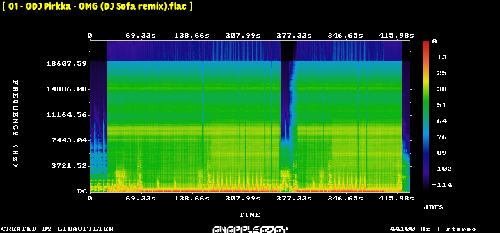
Task: Click the red top of dBFS color scale
Action: [x=426, y=43]
